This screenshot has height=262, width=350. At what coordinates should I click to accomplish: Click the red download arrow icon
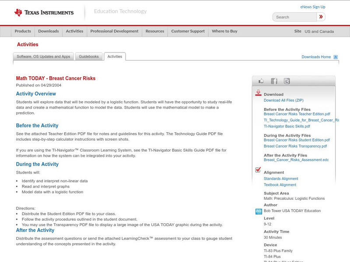(258, 92)
